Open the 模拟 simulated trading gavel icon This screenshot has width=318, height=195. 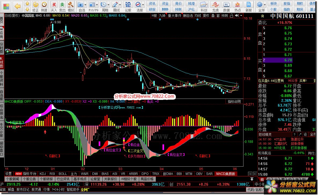point(71,6)
